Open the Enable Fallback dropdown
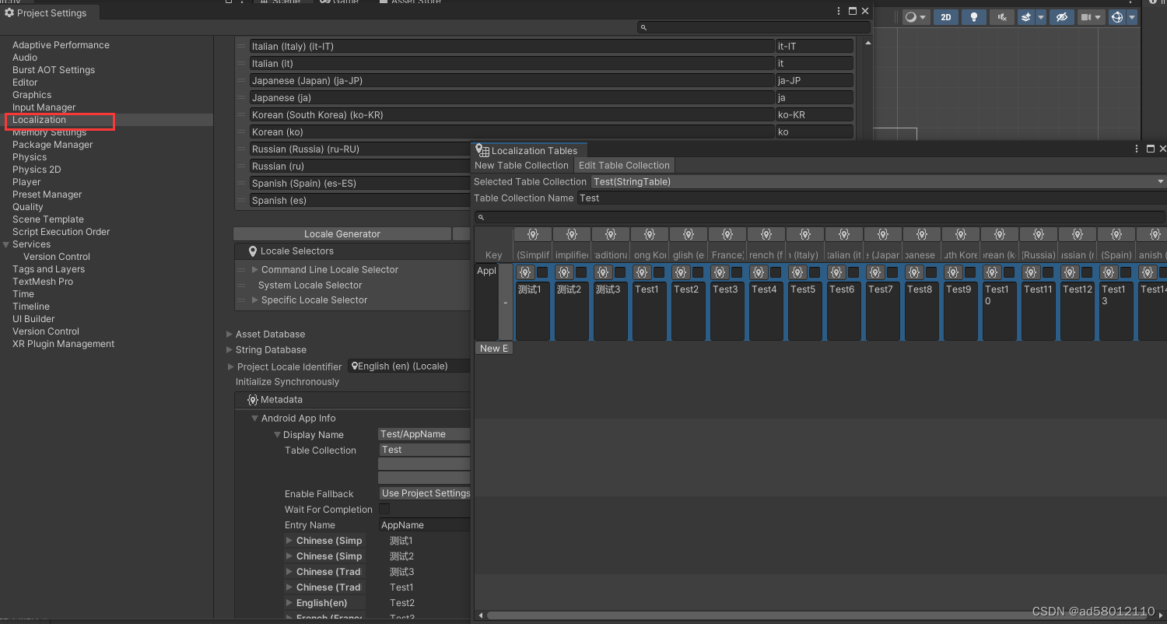The width and height of the screenshot is (1167, 624). [x=425, y=493]
